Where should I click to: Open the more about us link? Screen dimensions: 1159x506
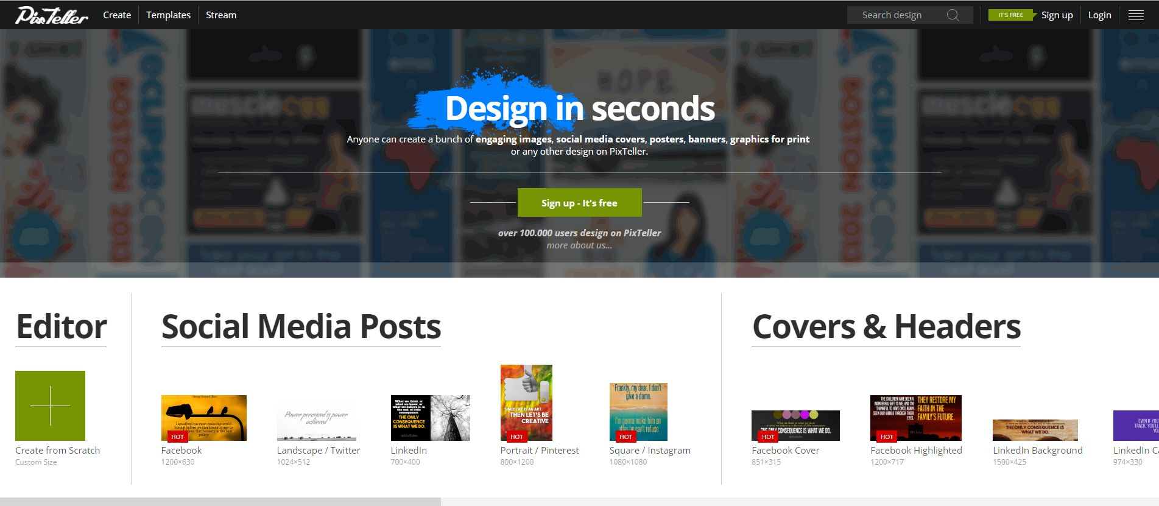click(x=579, y=245)
